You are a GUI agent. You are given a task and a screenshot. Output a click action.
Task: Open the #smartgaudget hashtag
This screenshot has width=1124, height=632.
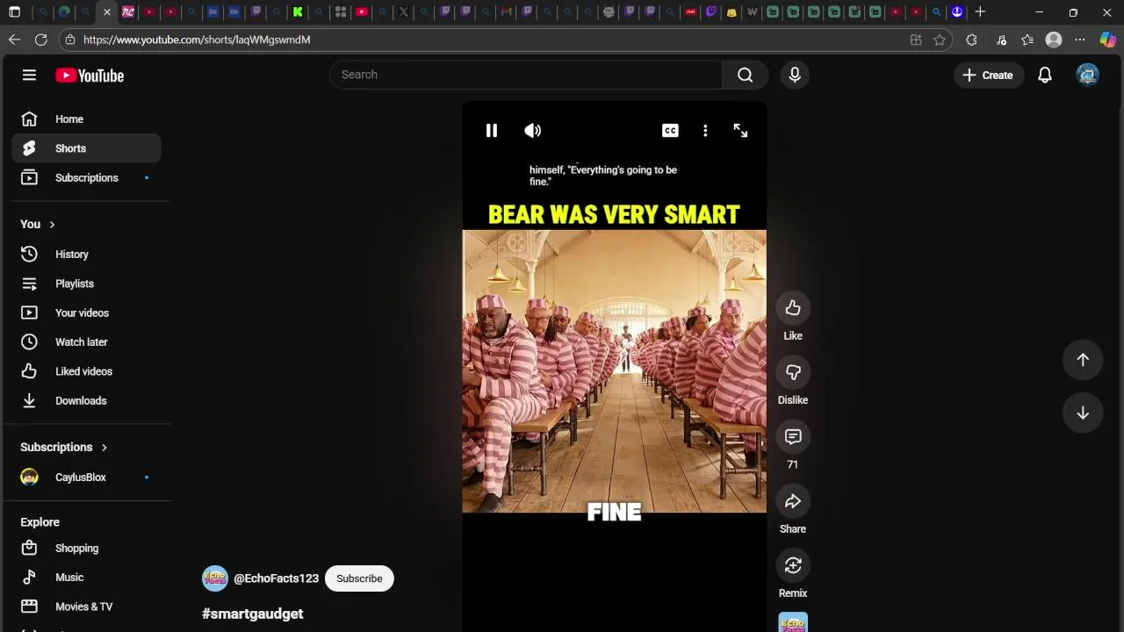coord(253,614)
